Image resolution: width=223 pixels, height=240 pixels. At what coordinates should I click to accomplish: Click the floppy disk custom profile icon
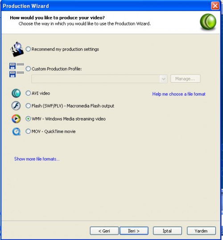[17, 70]
